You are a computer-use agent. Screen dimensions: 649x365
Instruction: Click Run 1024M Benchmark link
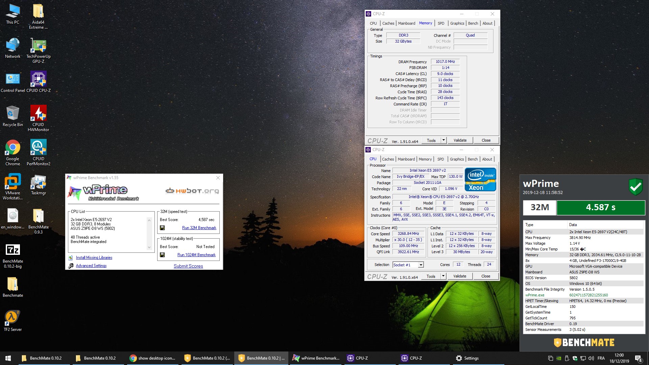(196, 255)
